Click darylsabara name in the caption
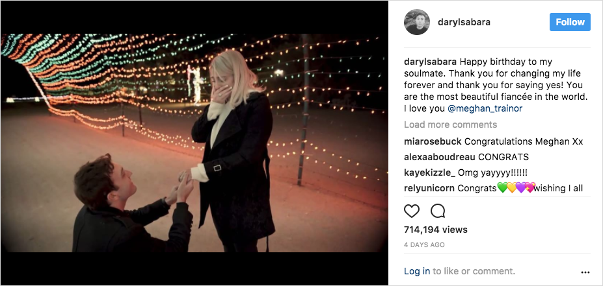 point(431,62)
